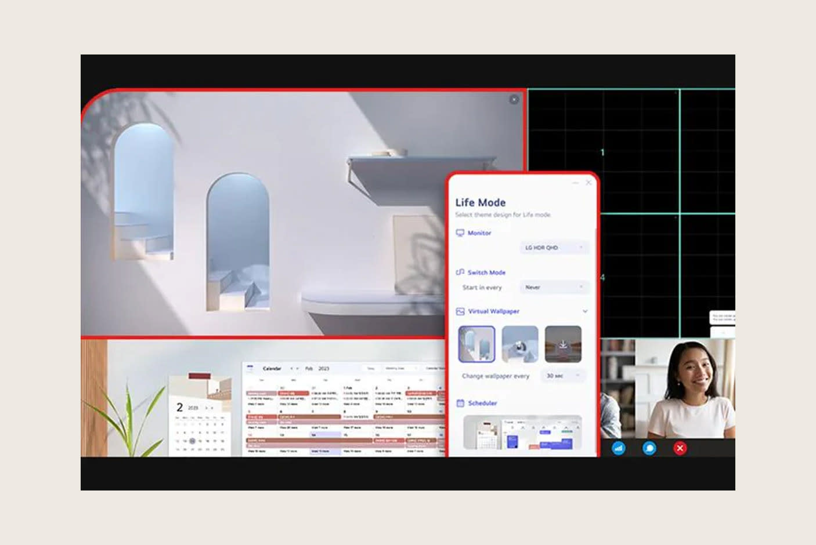Go to next month in mini calendar
The width and height of the screenshot is (816, 545).
[212, 408]
